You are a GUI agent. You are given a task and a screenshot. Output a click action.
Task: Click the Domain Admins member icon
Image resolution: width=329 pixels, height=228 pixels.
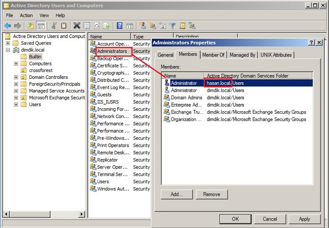pyautogui.click(x=167, y=97)
